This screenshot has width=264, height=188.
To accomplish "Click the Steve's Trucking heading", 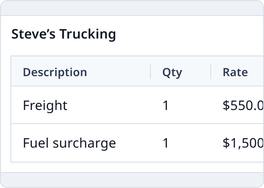I will coord(64,34).
